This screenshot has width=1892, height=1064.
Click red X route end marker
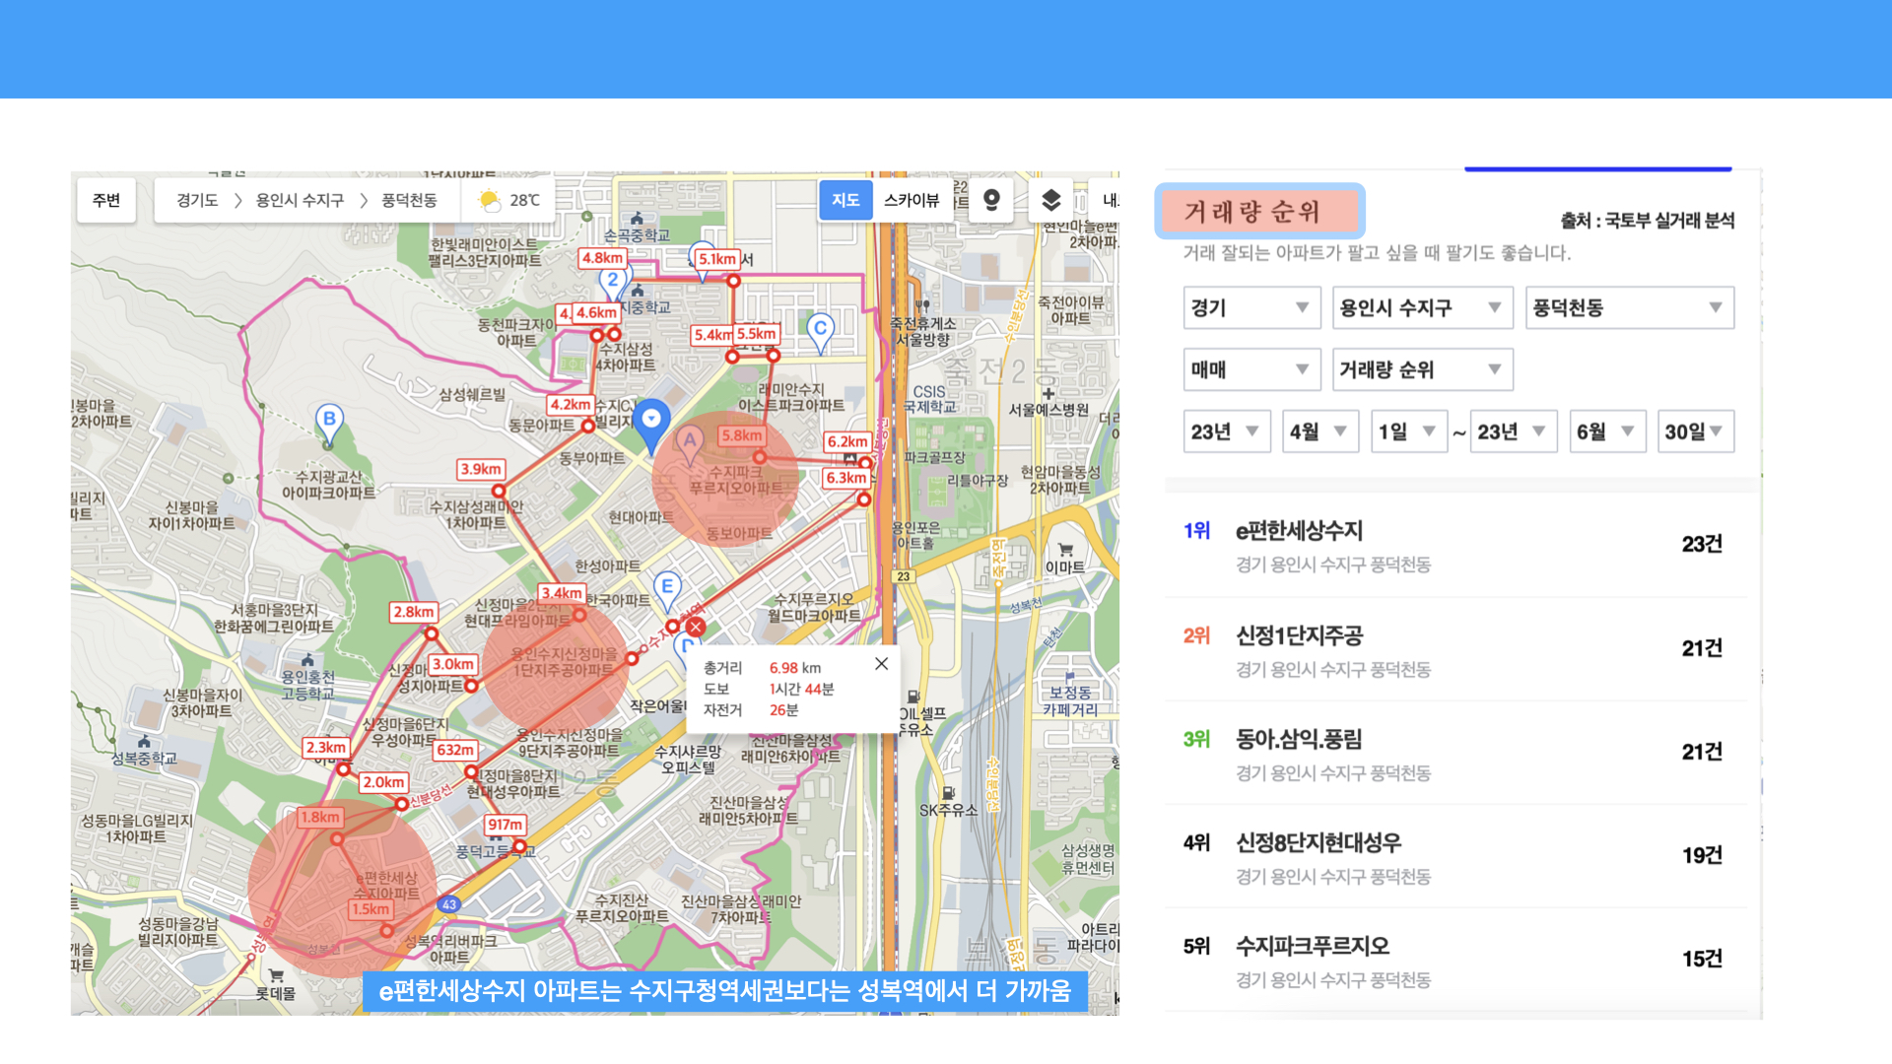click(x=696, y=627)
